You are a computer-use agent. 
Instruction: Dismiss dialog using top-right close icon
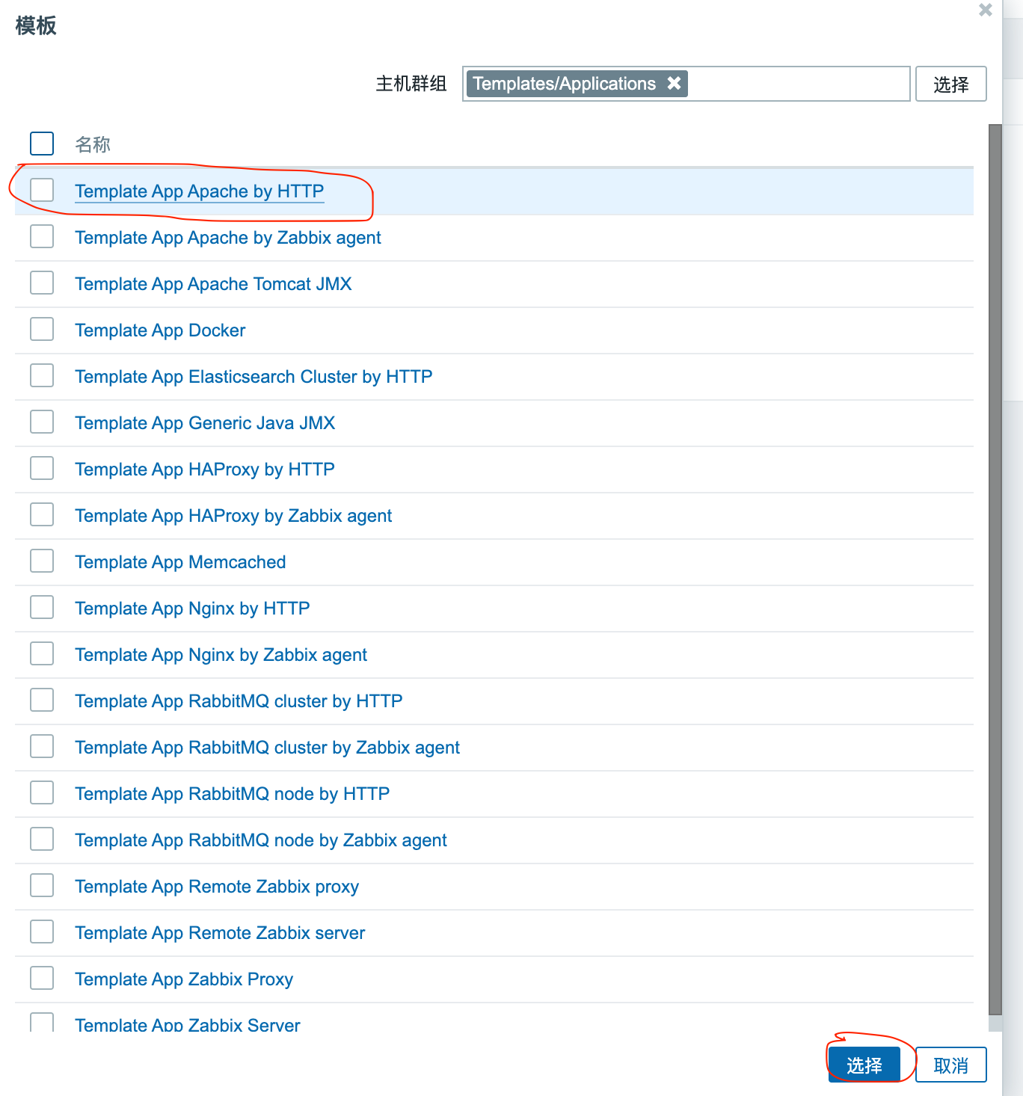[985, 10]
